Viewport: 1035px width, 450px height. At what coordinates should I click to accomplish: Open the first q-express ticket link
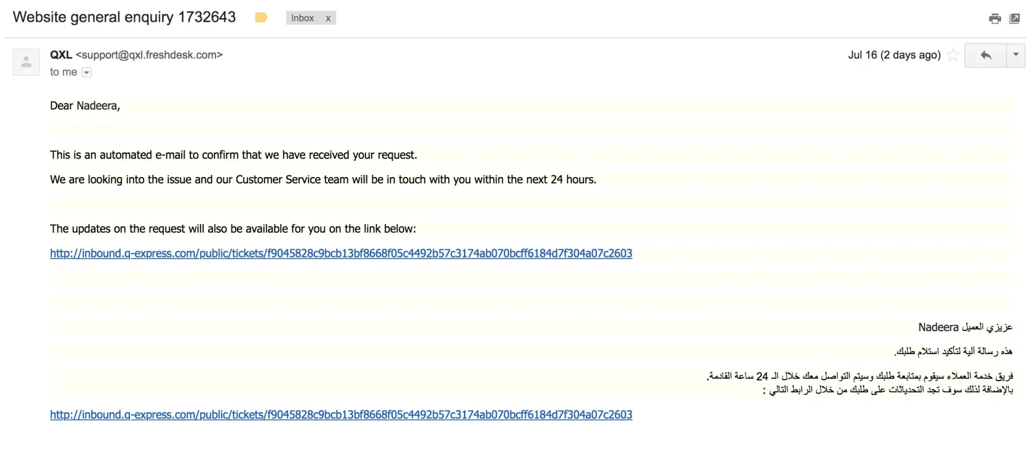click(341, 253)
